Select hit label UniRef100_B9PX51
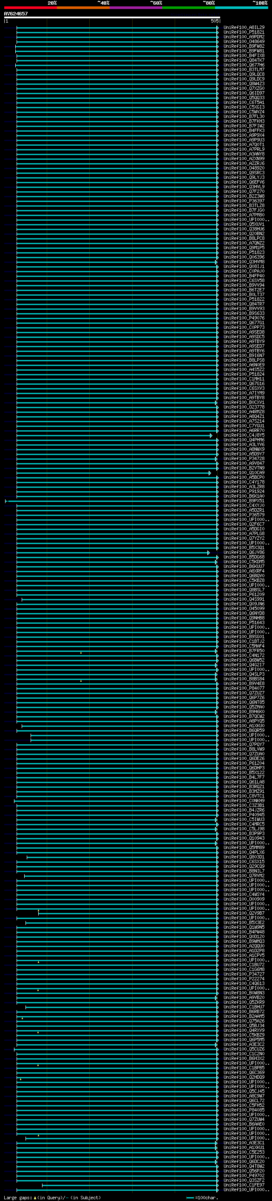Viewport: 272px width, 1201px height. [244, 501]
